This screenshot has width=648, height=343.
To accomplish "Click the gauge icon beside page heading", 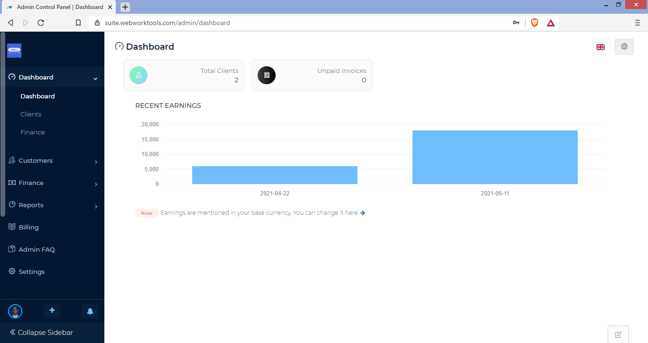I will pos(119,46).
